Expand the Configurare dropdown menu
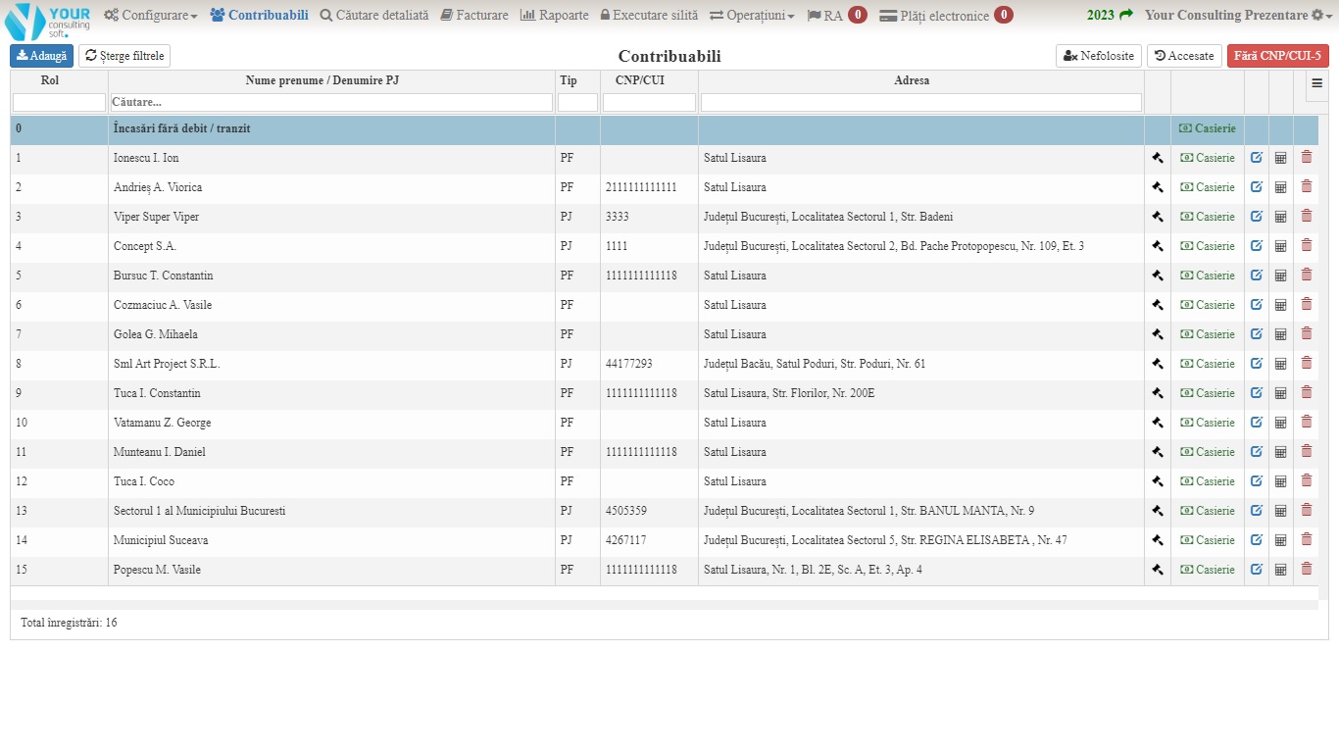Screen dimensions: 1339x753 pos(151,16)
